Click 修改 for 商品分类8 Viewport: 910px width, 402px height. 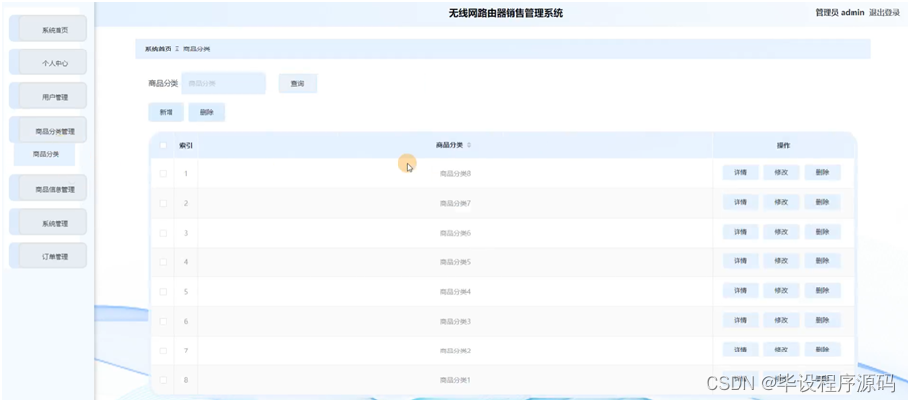pos(781,173)
